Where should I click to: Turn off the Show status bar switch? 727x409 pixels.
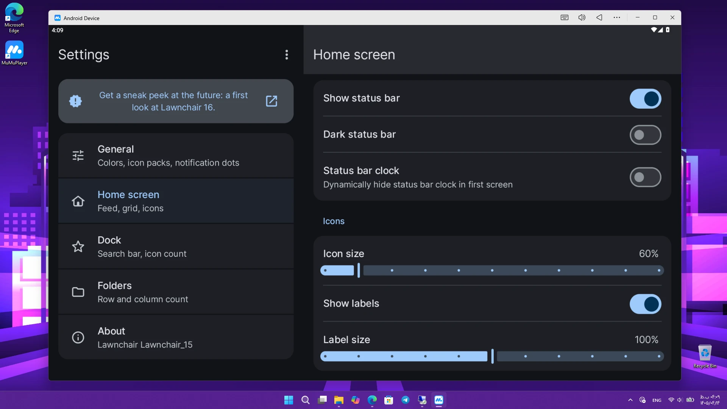pyautogui.click(x=645, y=98)
